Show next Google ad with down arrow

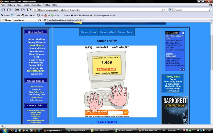click(183, 69)
